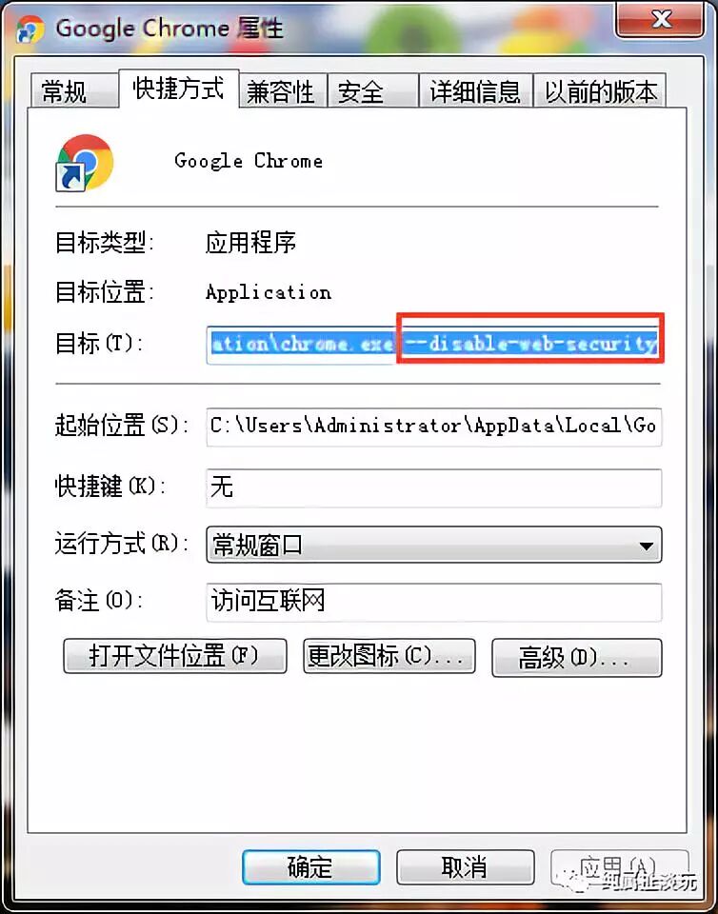Open the 兼容性 tab
718x914 pixels.
click(283, 91)
